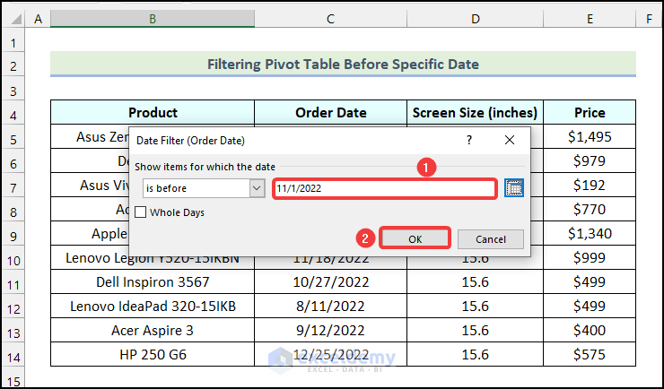Image resolution: width=664 pixels, height=389 pixels.
Task: Select the title cell 'Filtering Pivot Table Before Specific Date'
Action: [343, 65]
